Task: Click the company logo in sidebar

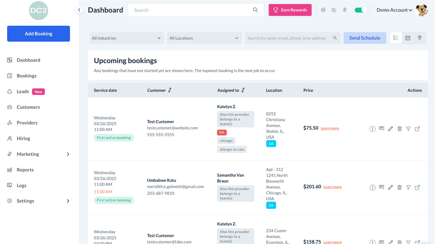Action: [39, 11]
